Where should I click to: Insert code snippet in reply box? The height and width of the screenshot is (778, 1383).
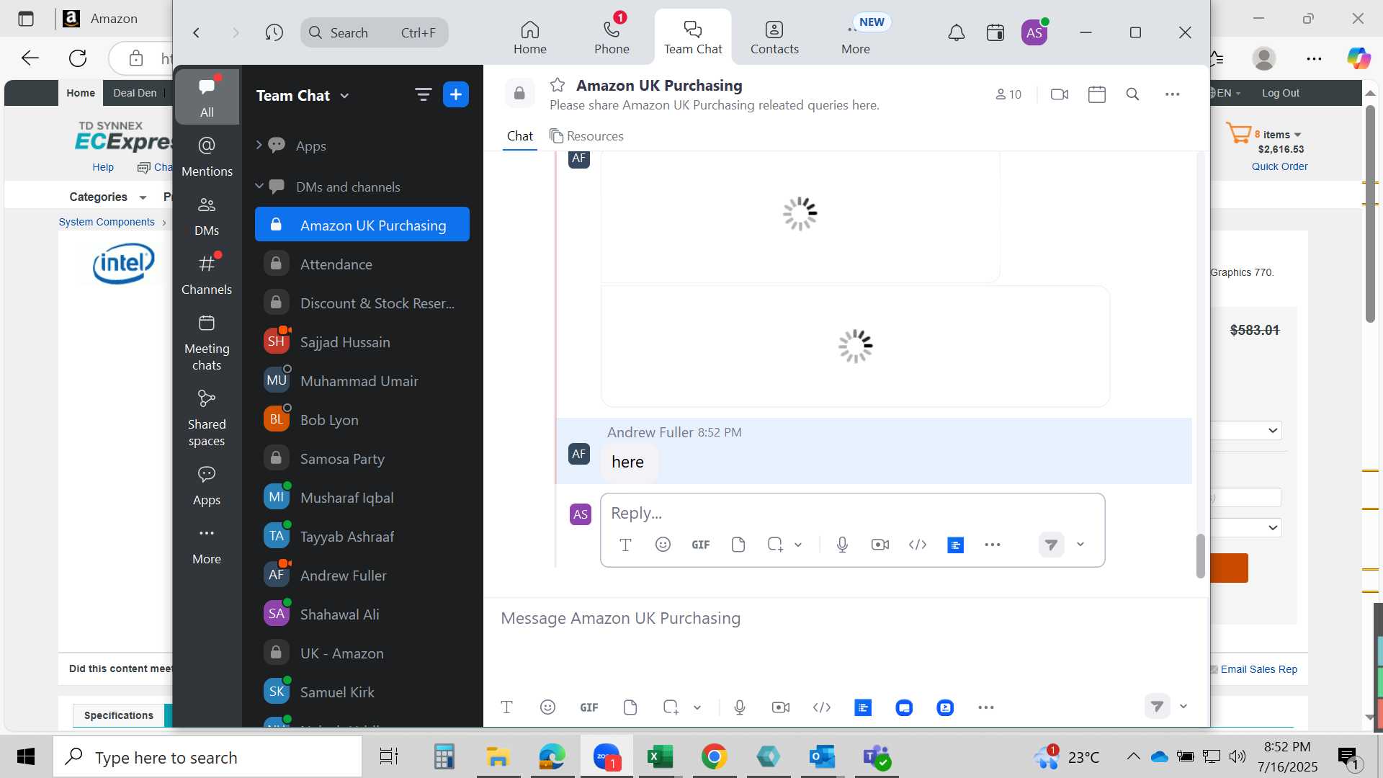[918, 545]
